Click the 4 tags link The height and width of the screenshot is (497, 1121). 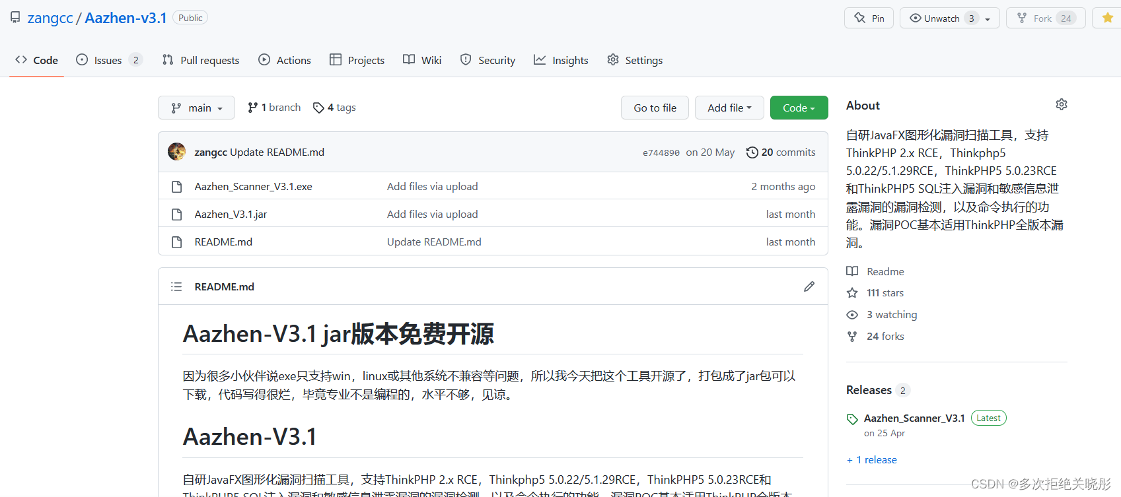pyautogui.click(x=334, y=108)
